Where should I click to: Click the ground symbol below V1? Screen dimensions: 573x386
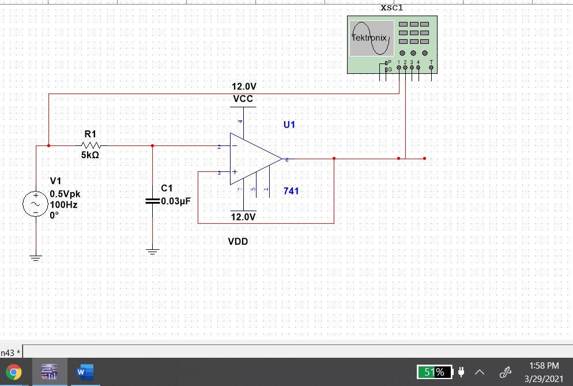(36, 258)
